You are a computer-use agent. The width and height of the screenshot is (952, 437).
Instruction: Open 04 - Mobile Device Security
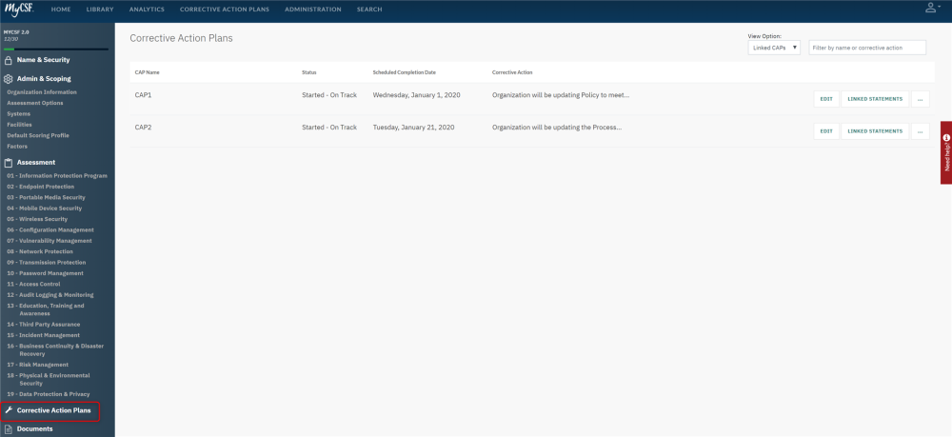pos(44,209)
